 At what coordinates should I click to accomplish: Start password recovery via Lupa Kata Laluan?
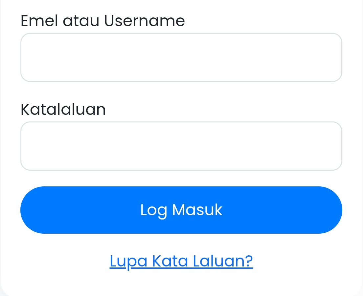(x=181, y=261)
